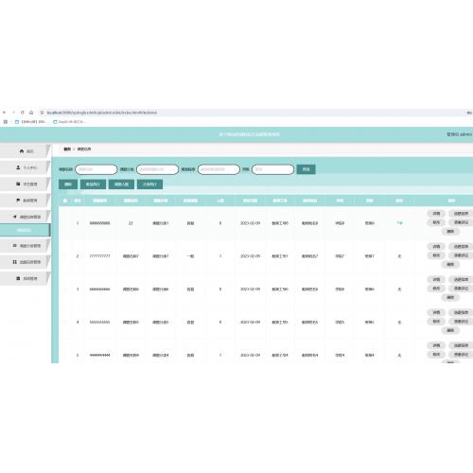Click the first gray action pill in row 1
Viewport: 473px width, 473px height.
click(436, 214)
